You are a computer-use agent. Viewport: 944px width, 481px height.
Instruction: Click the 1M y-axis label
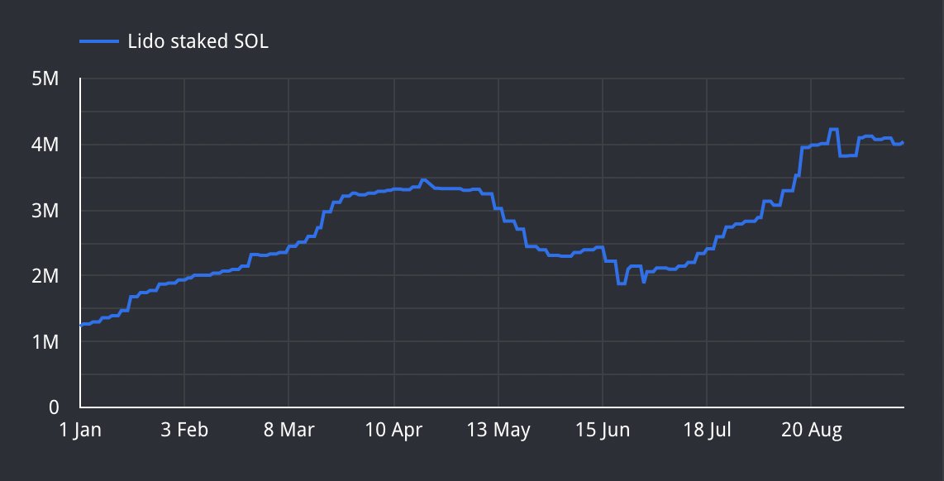point(45,340)
